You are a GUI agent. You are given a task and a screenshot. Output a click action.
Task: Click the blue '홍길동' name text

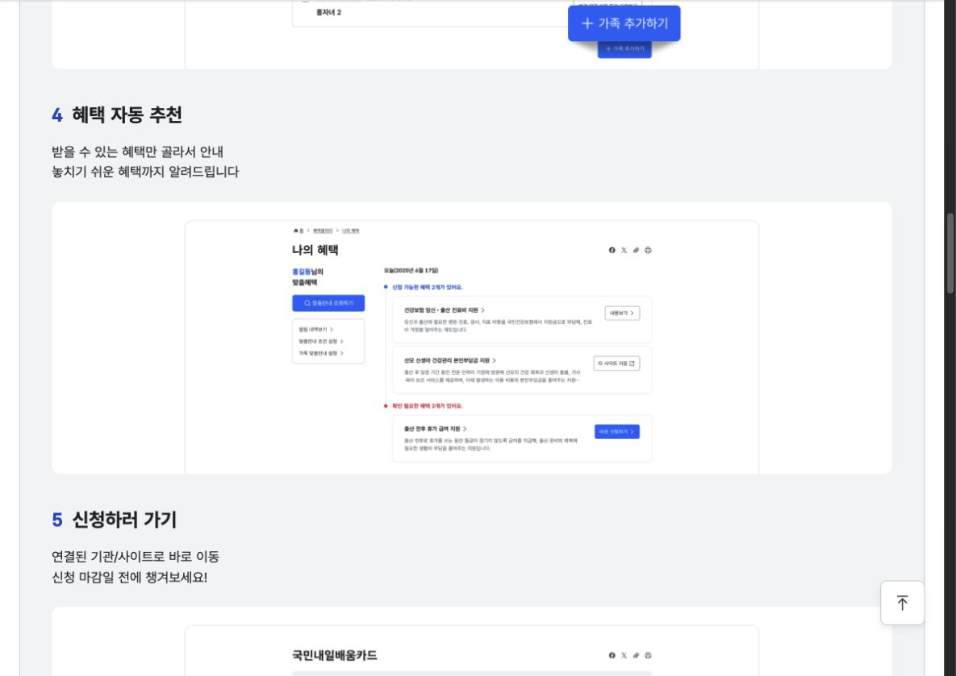(x=301, y=272)
